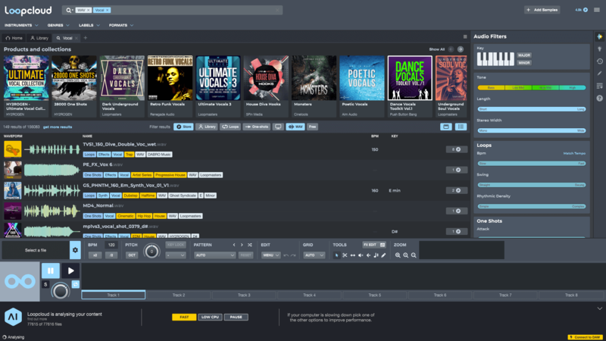Viewport: 606px width, 341px height.
Task: Go to next products page arrow
Action: point(461,49)
